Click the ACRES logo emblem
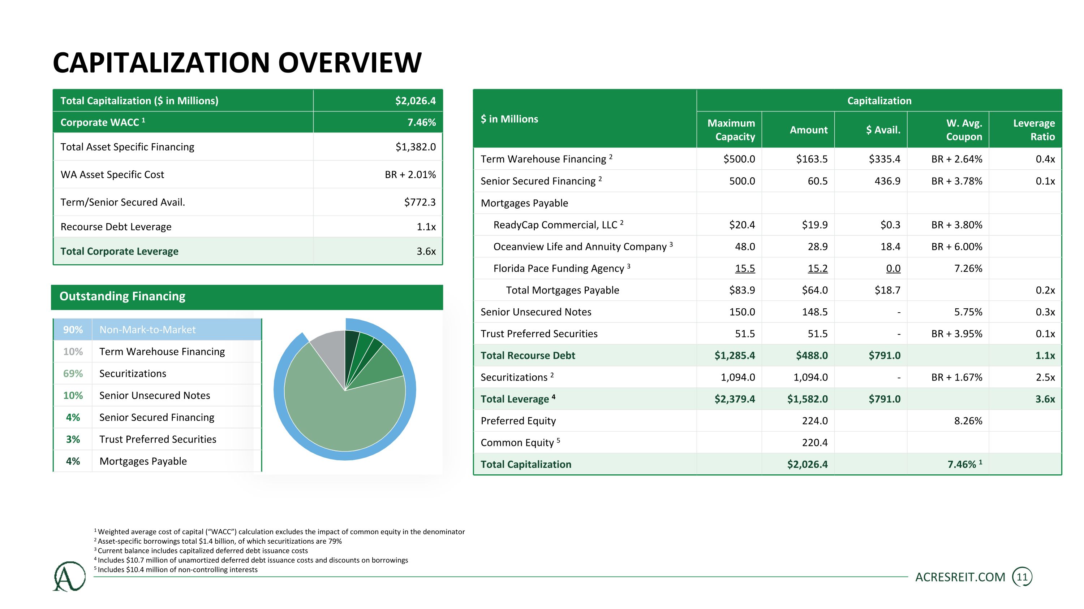The image size is (1084, 609). (x=69, y=576)
